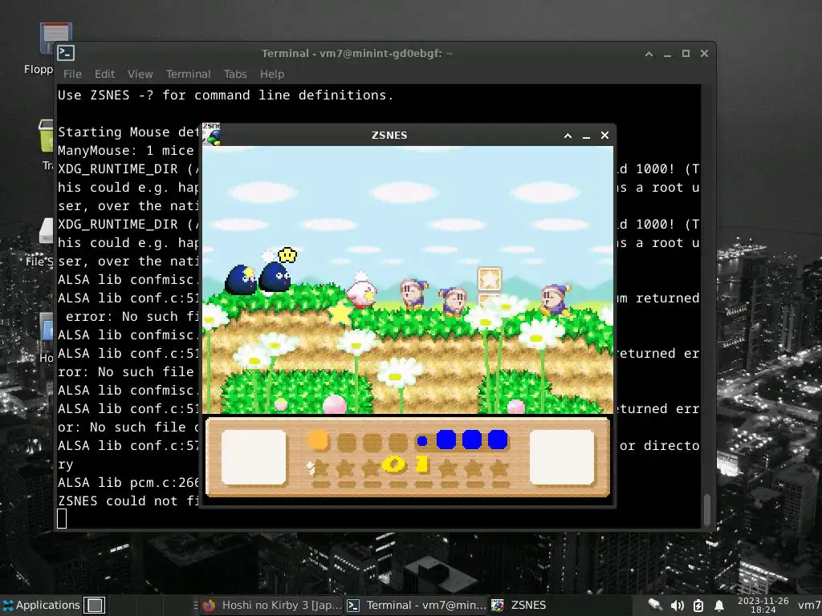The height and width of the screenshot is (616, 822).
Task: Close the Terminal window
Action: coord(704,54)
